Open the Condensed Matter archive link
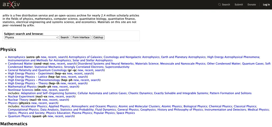272x127 pixels. 20,64
